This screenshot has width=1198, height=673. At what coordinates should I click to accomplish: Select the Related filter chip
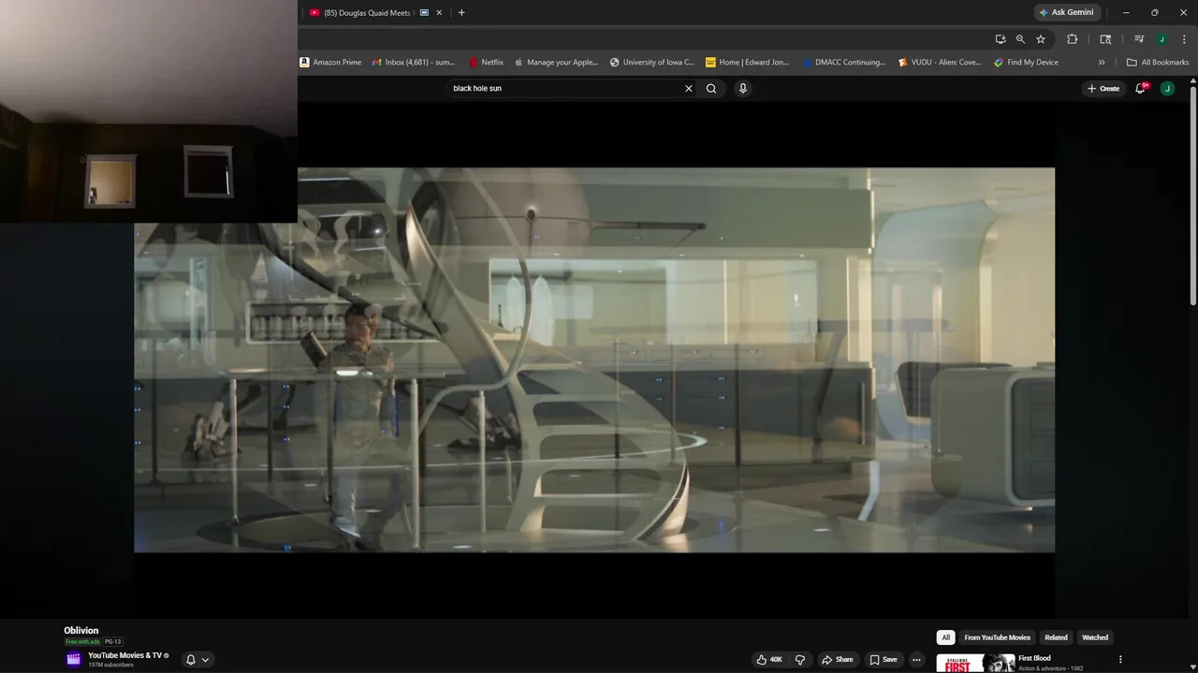click(x=1056, y=637)
